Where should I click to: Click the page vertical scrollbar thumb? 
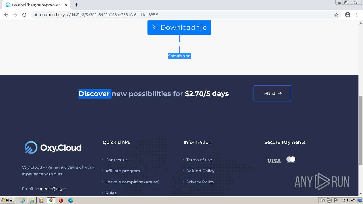click(x=361, y=130)
